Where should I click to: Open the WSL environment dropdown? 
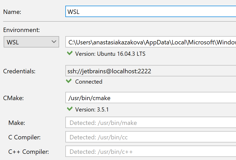(31, 42)
